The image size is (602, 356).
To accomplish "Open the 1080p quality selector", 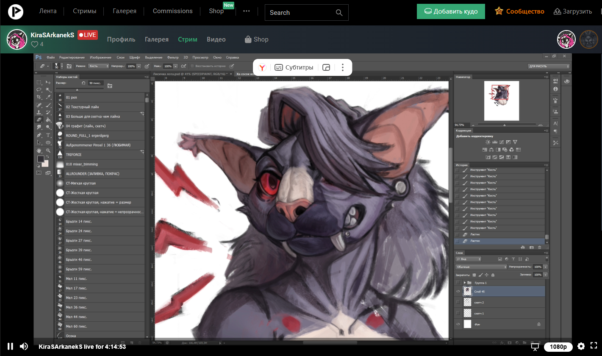I will [558, 347].
